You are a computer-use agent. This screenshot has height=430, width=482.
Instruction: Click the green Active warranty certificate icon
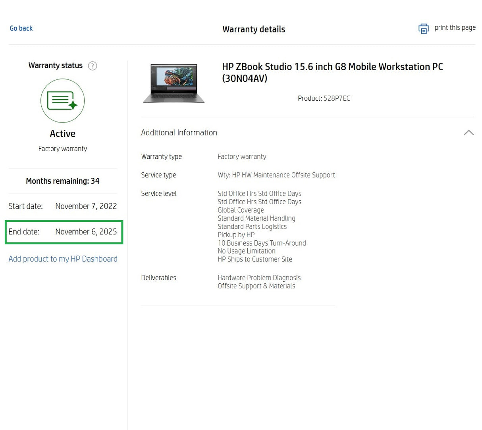click(x=62, y=101)
